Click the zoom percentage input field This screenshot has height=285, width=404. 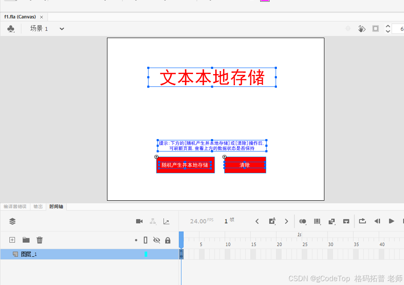click(398, 29)
